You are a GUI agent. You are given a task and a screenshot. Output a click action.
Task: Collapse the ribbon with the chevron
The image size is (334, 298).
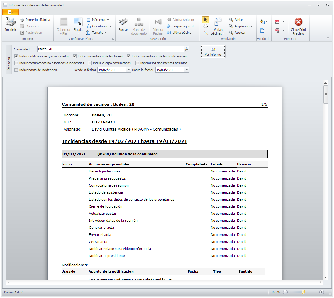click(x=328, y=38)
